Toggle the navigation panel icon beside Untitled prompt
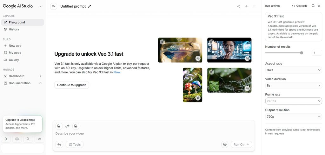 pyautogui.click(x=54, y=6)
